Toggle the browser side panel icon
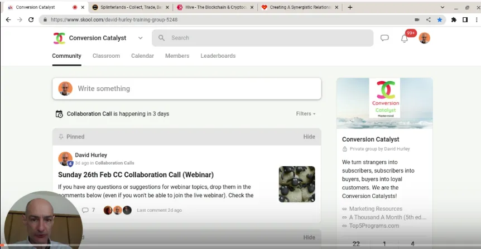The width and height of the screenshot is (481, 249). [x=465, y=19]
